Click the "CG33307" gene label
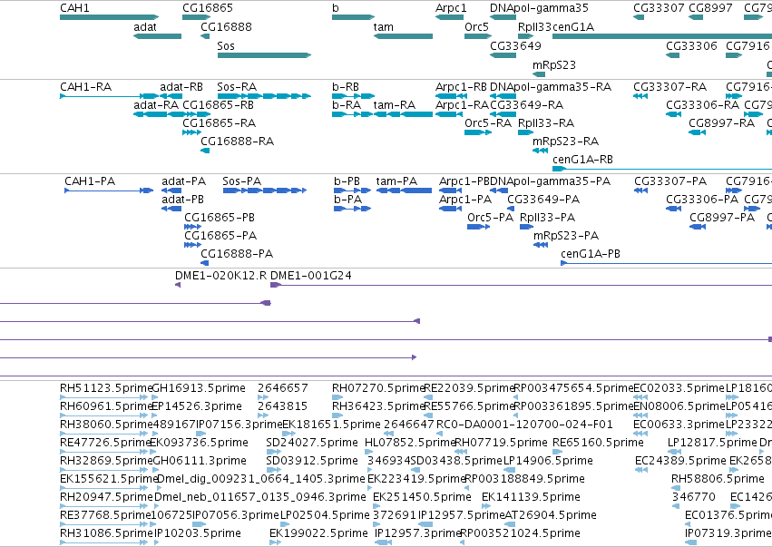772x547 pixels. 659,8
